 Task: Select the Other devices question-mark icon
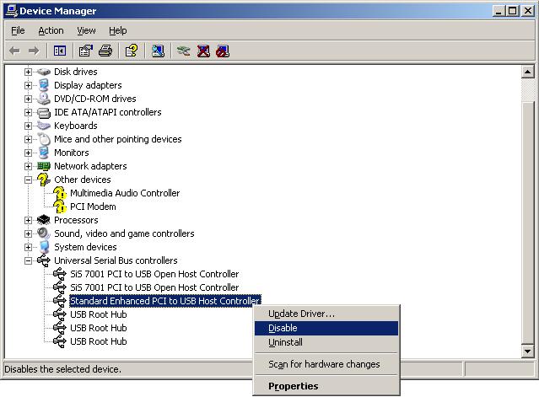pos(44,180)
